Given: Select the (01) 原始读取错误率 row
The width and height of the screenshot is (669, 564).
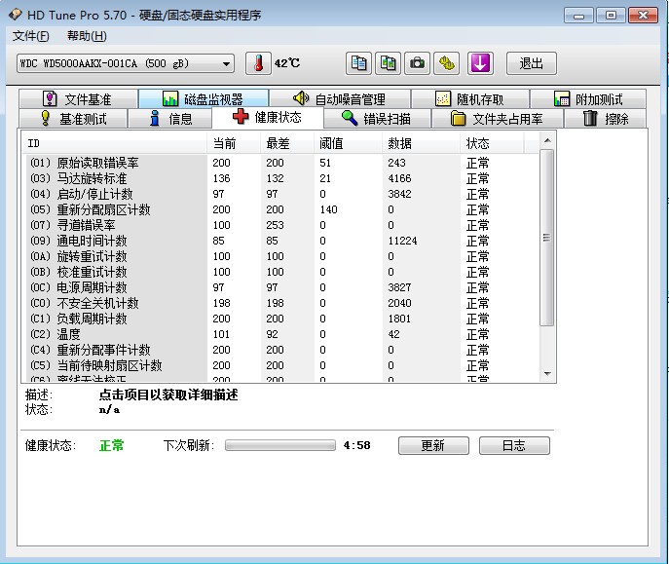Looking at the screenshot, I should tap(280, 163).
